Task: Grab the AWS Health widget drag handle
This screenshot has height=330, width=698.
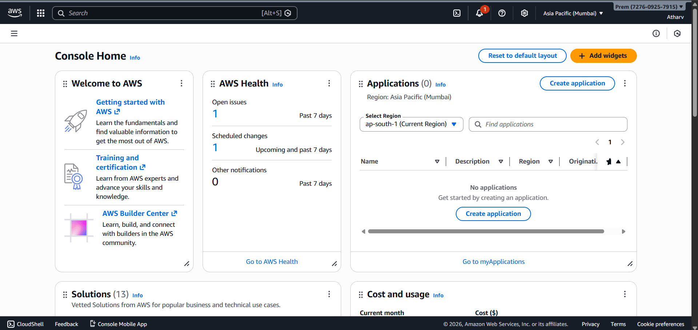Action: click(x=213, y=84)
